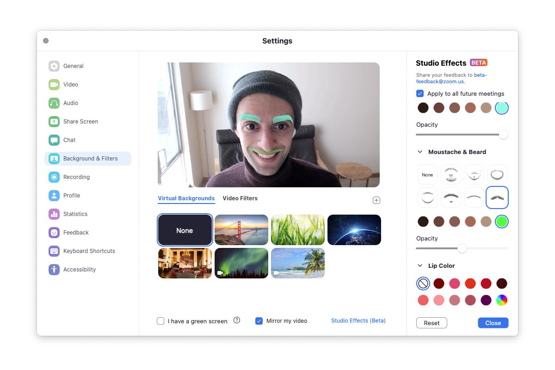Open the Statistics panel
Viewport: 555px width, 370px height.
coord(75,214)
